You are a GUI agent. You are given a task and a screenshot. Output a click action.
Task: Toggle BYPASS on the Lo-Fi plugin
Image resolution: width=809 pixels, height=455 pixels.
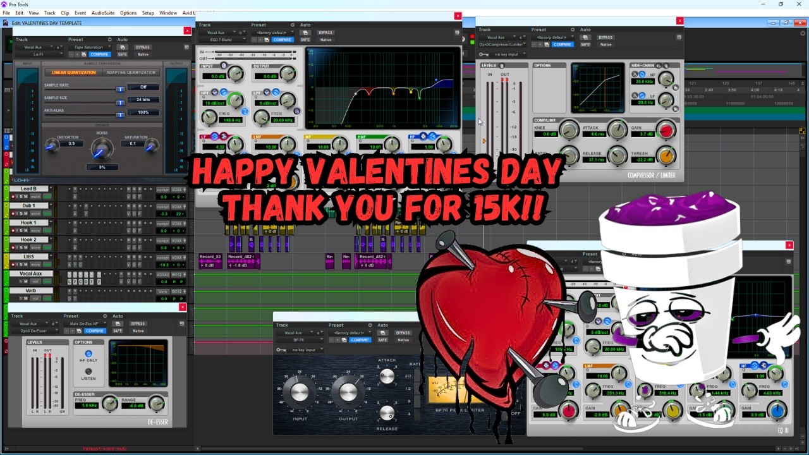click(x=143, y=47)
